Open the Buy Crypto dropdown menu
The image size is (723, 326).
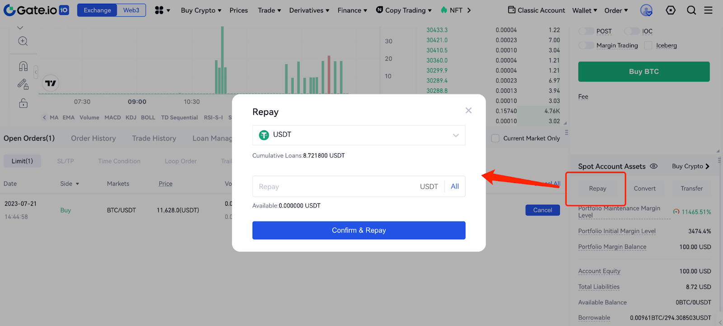click(201, 10)
